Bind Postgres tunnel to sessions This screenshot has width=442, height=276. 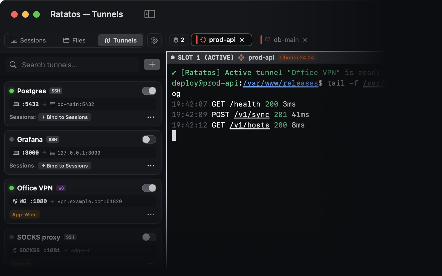click(65, 117)
